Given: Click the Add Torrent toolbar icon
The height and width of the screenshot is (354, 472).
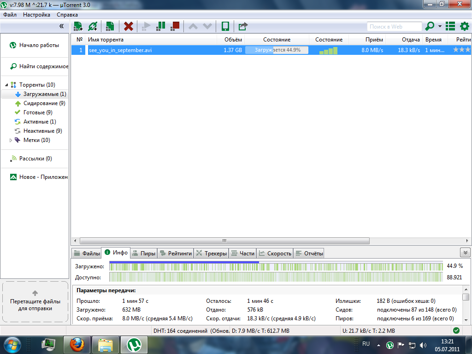Looking at the screenshot, I should pos(78,26).
